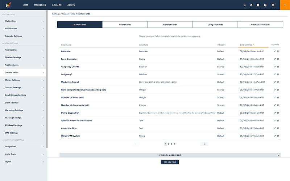Delete the Is Agency? field
This screenshot has height=181, width=290.
point(278,75)
